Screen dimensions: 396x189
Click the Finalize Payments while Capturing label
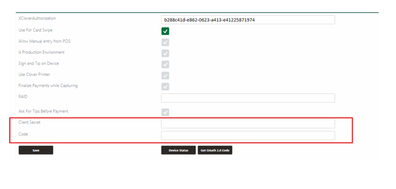point(48,85)
